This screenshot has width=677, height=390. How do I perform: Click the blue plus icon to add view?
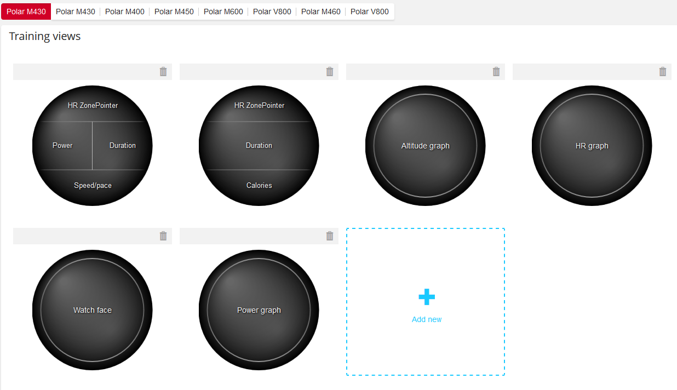427,297
